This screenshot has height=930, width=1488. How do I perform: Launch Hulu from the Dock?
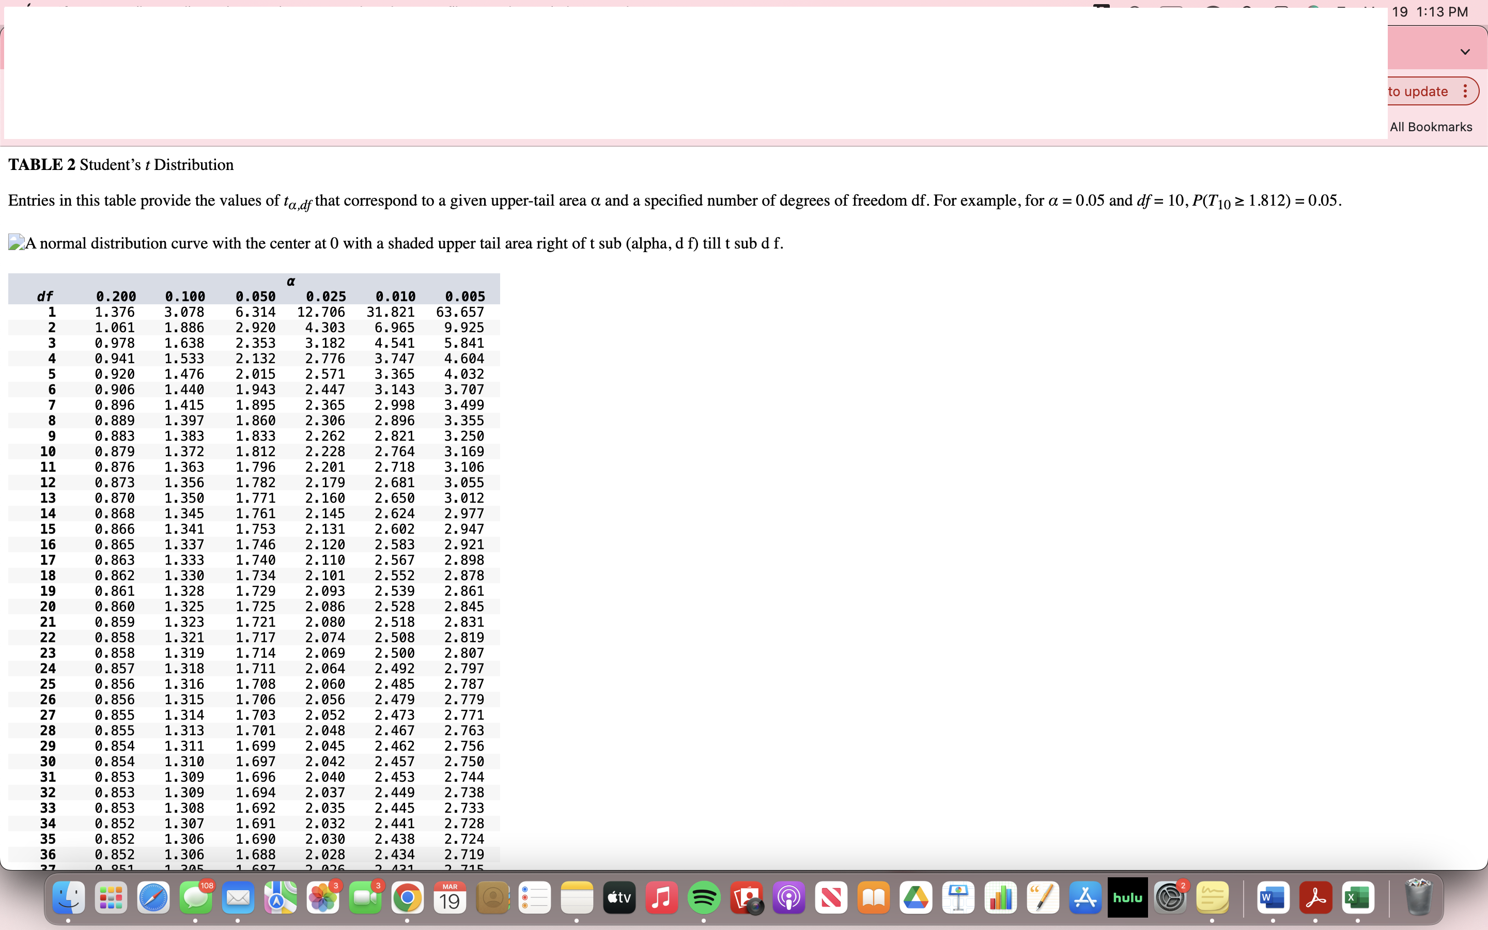1128,898
